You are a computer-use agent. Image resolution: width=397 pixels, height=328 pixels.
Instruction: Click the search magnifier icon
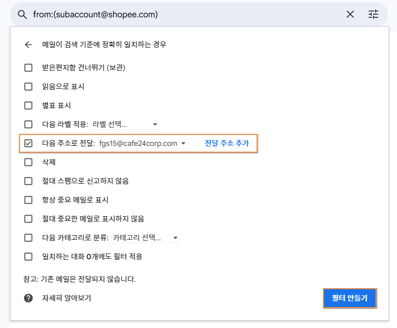pos(22,14)
